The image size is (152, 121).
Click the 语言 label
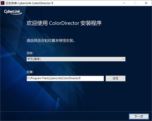coord(30,53)
